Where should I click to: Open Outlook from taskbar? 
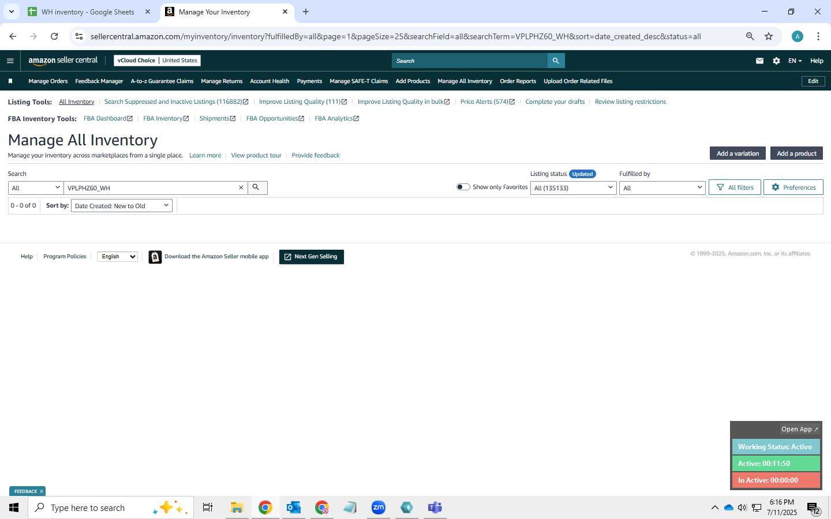pos(294,507)
